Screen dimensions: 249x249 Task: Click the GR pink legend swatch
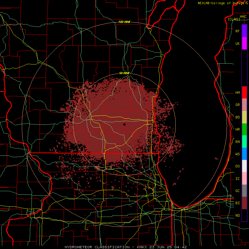(244, 105)
